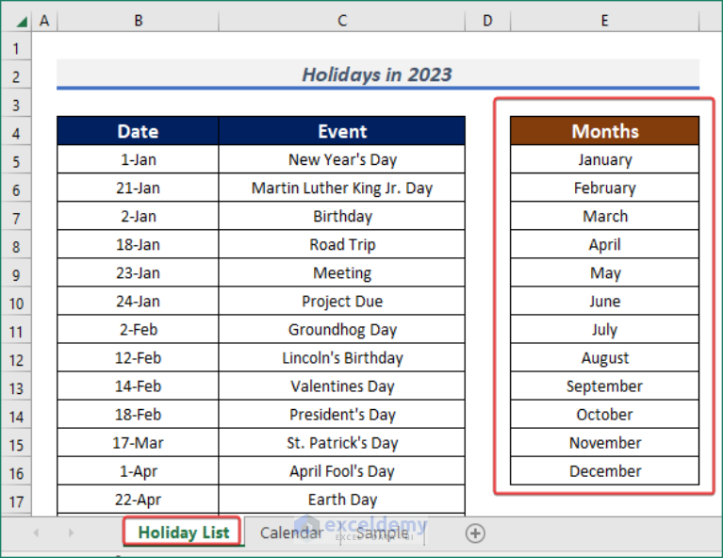The width and height of the screenshot is (723, 558).
Task: Select row 10 header
Action: click(x=16, y=304)
